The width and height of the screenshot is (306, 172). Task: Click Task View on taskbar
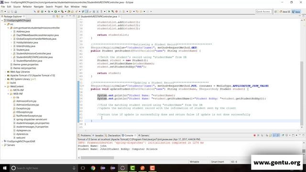[83, 168]
